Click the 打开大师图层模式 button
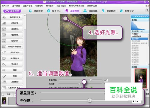The height and width of the screenshot is (108, 150). pyautogui.click(x=140, y=16)
